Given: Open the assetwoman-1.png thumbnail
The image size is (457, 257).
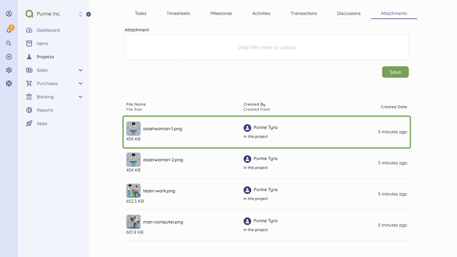Looking at the screenshot, I should (133, 128).
